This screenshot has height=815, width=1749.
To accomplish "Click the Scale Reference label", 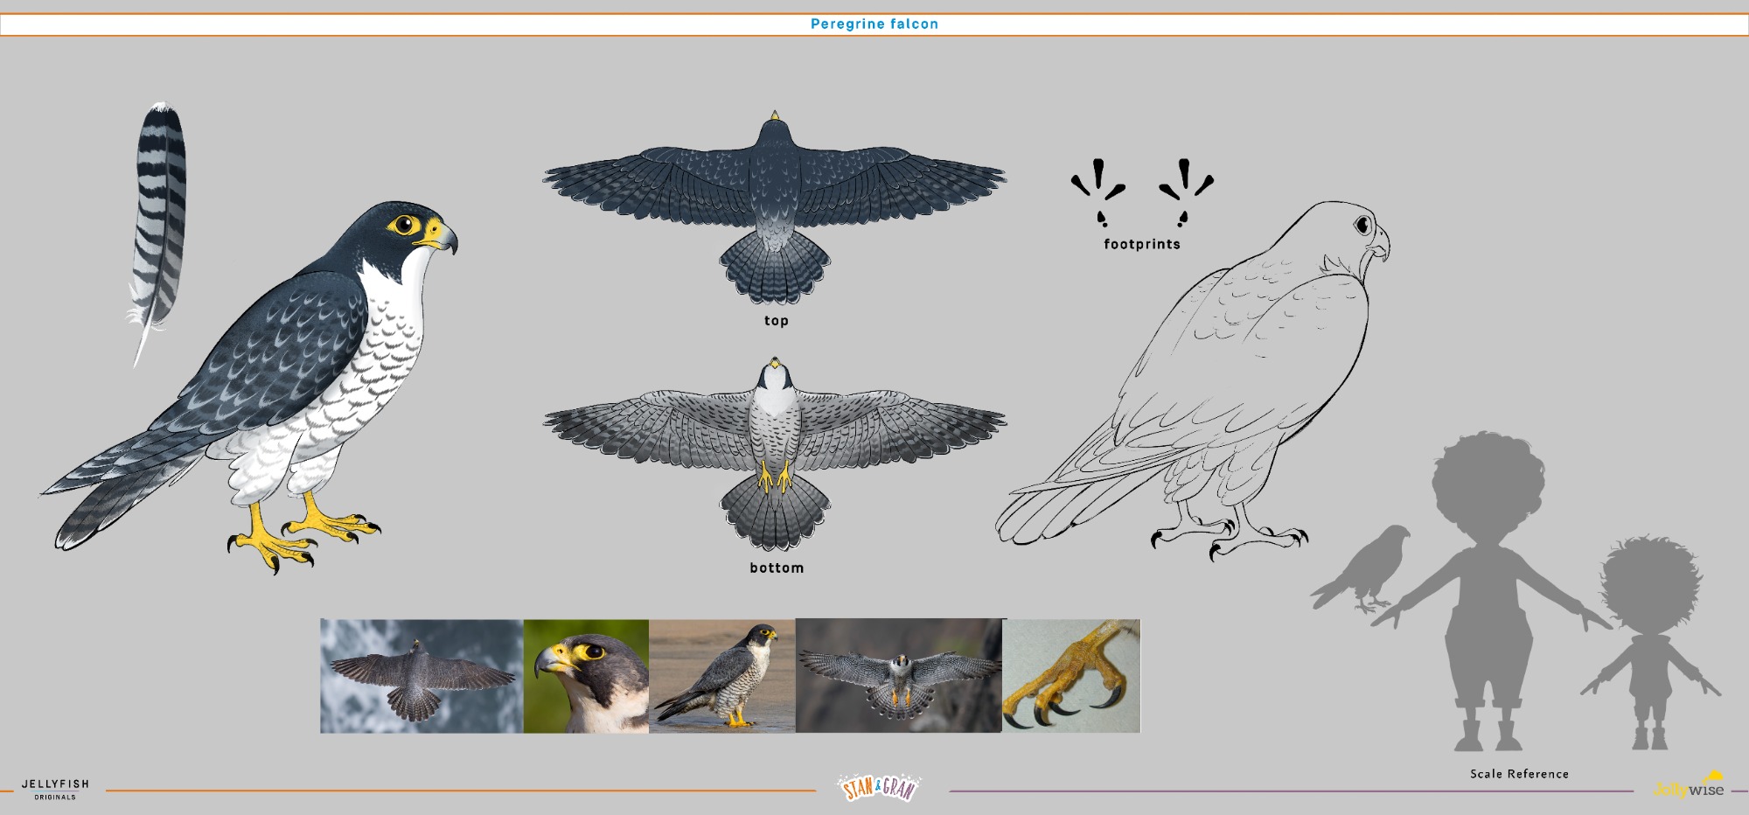I will pos(1519,774).
